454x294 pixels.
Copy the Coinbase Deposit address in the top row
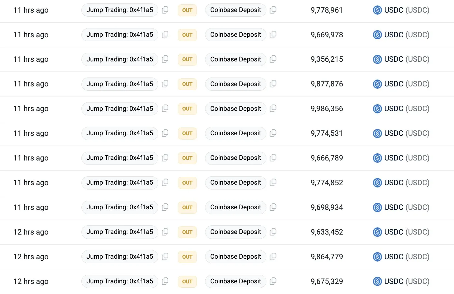click(273, 10)
